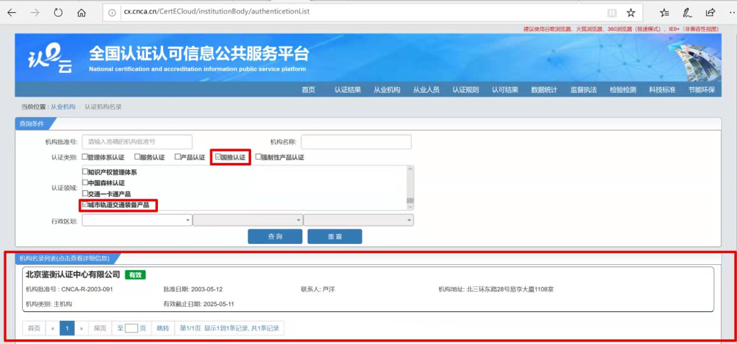Go to browser home page icon
This screenshot has height=344, width=737.
click(x=82, y=13)
